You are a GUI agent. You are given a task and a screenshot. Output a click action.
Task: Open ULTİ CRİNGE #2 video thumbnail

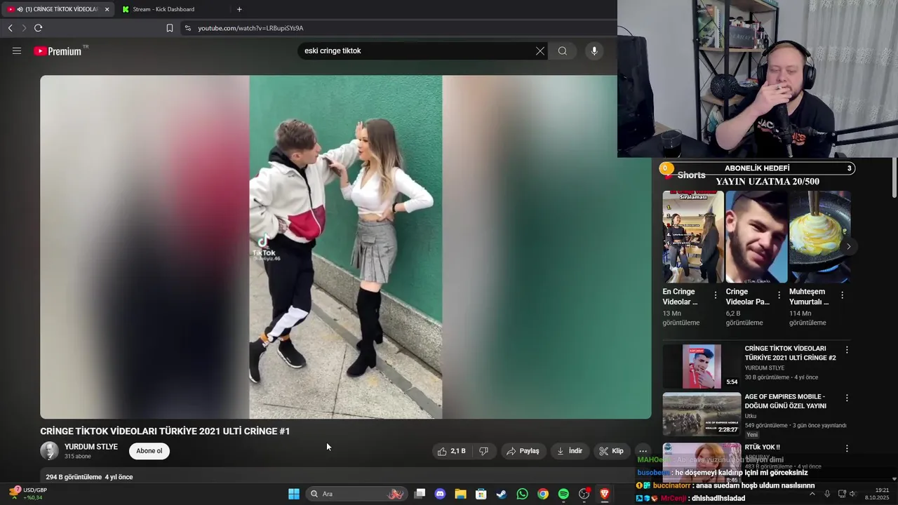(x=702, y=366)
